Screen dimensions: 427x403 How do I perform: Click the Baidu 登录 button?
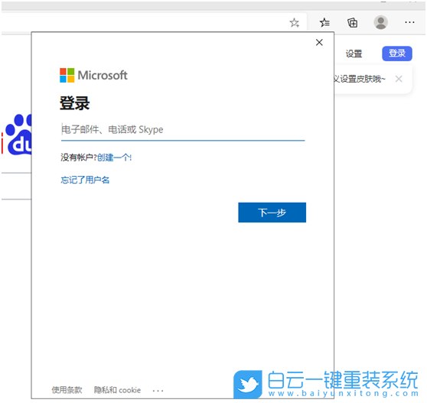tap(396, 54)
